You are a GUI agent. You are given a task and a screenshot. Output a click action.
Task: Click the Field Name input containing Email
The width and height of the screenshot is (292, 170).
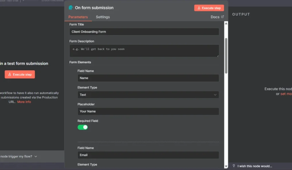coord(148,155)
